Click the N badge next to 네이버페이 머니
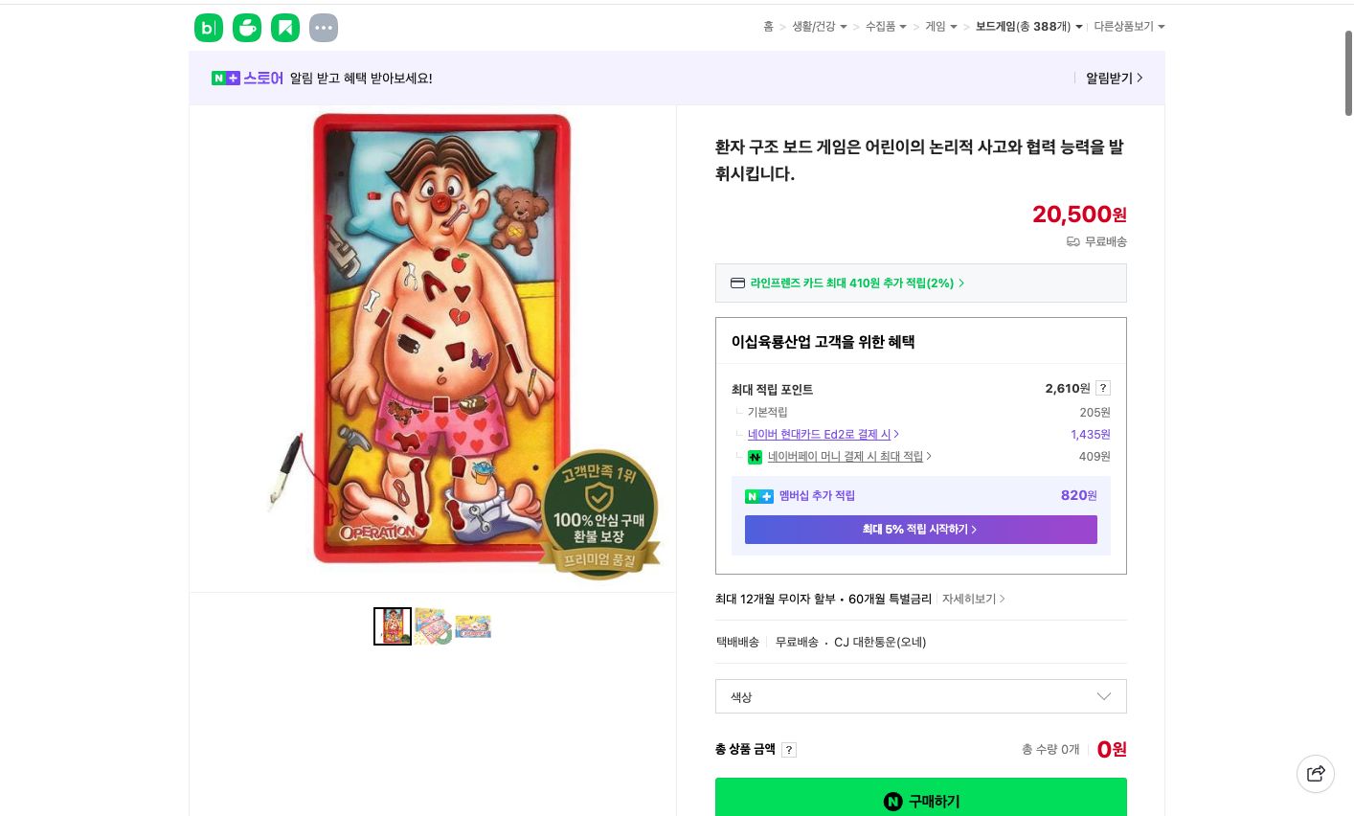This screenshot has height=816, width=1354. pyautogui.click(x=756, y=457)
